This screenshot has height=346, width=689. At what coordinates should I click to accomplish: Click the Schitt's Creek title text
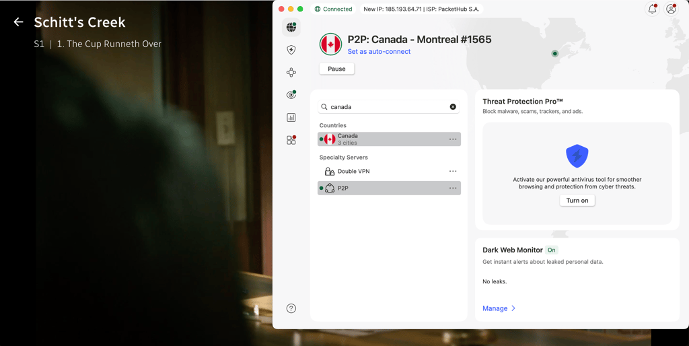click(x=79, y=22)
